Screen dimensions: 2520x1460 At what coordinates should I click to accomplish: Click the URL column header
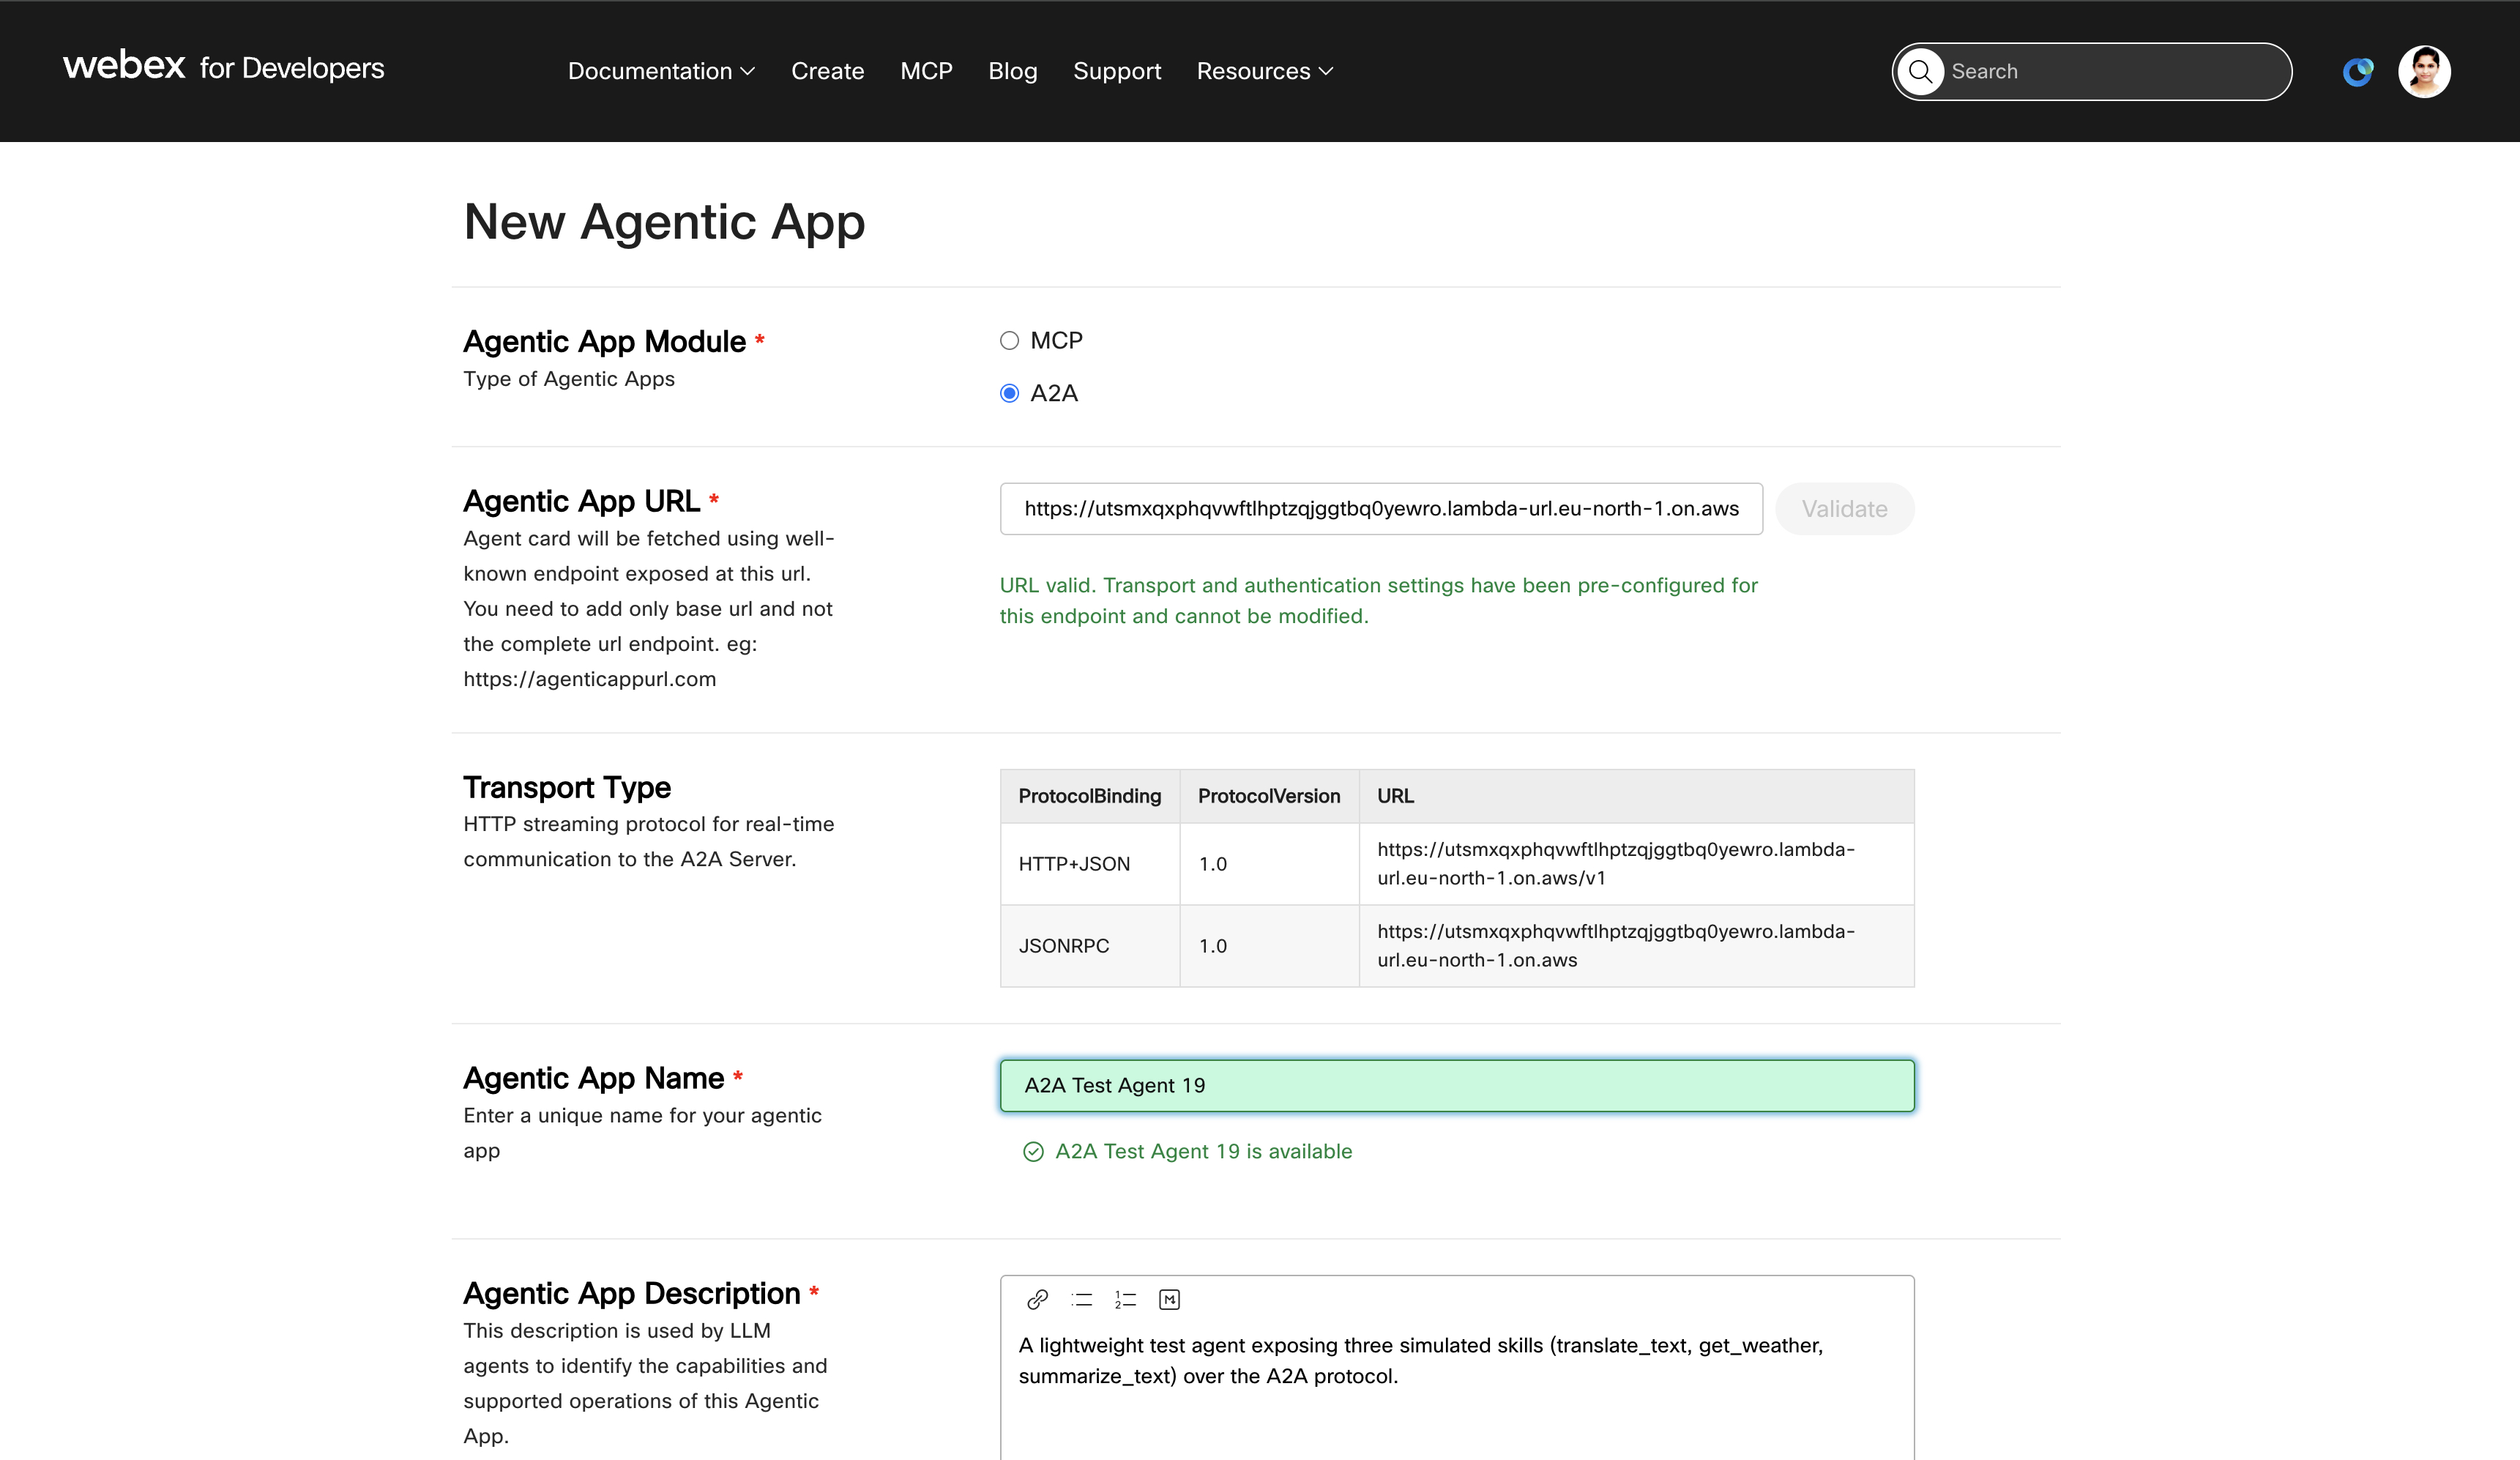pos(1636,796)
